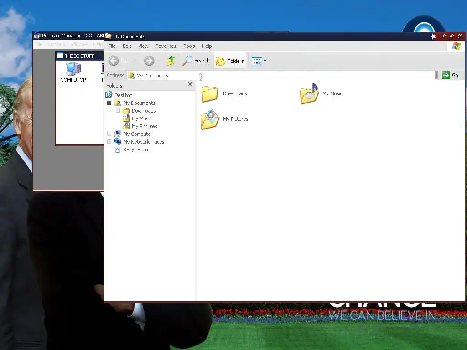Screen dimensions: 467x350
Task: Click the Forward arrow button
Action: point(149,61)
